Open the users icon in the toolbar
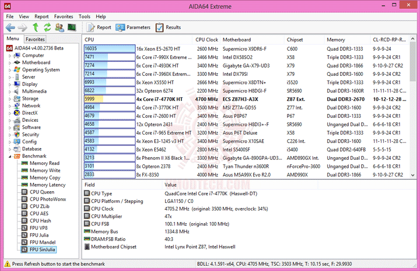This screenshot has width=420, height=271. [60, 27]
